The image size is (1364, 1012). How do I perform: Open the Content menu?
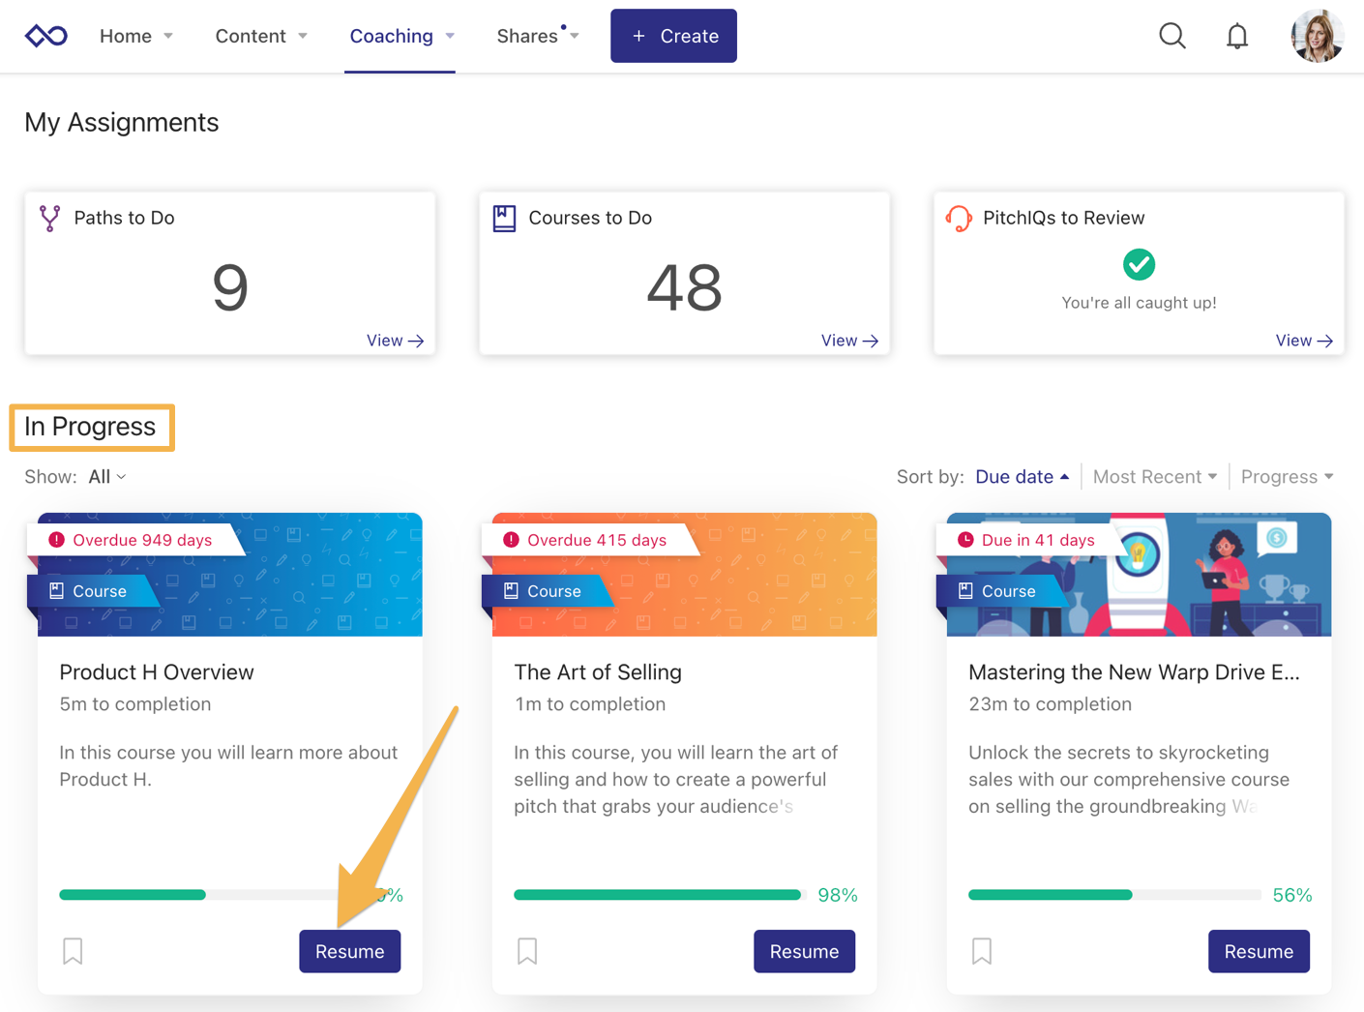(261, 36)
